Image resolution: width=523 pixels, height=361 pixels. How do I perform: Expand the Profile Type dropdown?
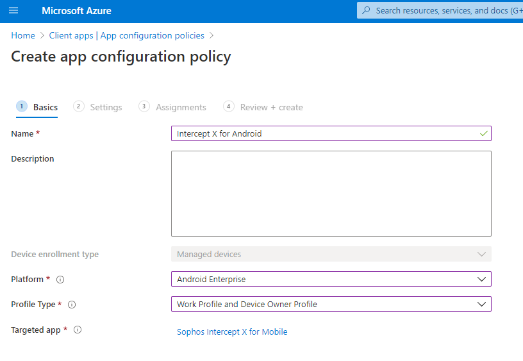click(x=331, y=304)
